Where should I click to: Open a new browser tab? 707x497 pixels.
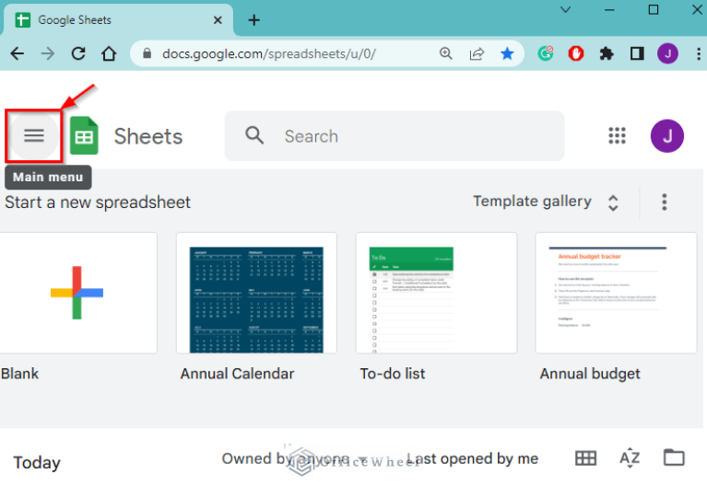[254, 20]
